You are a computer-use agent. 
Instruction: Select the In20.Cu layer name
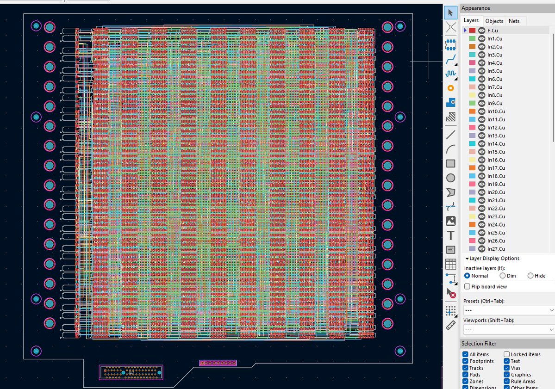point(496,192)
